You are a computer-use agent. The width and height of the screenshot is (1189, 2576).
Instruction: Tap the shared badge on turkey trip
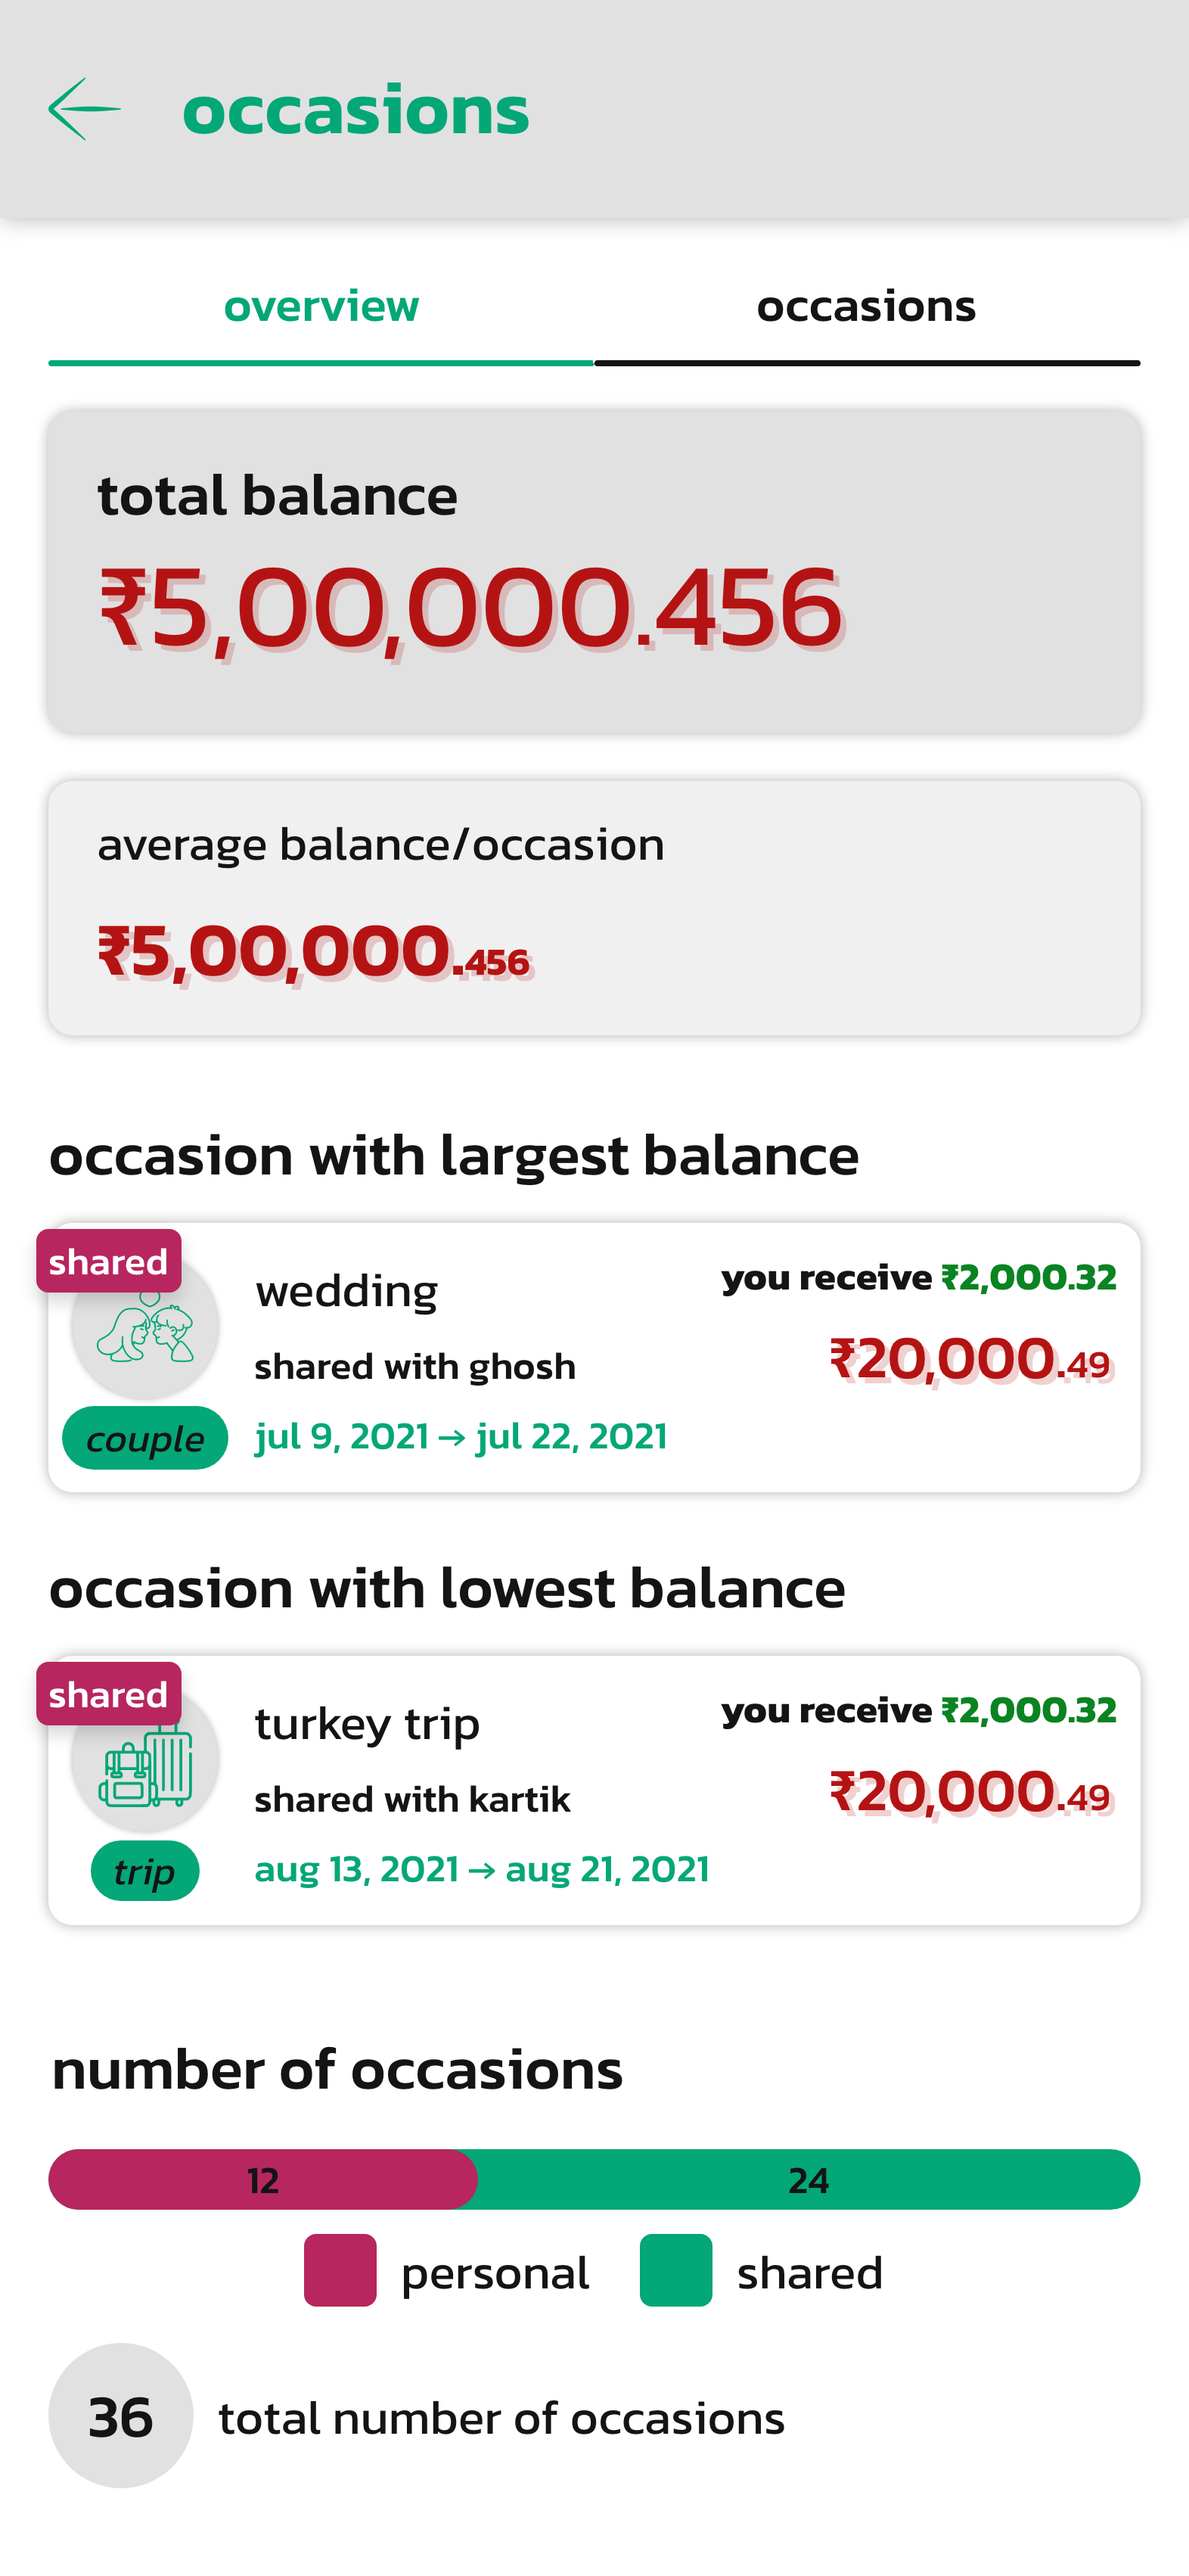pyautogui.click(x=109, y=1694)
